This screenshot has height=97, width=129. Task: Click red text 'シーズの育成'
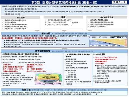(x=99, y=64)
